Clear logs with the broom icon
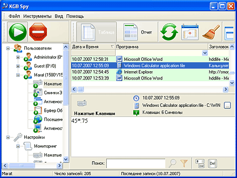237x178 pixels. point(211,32)
